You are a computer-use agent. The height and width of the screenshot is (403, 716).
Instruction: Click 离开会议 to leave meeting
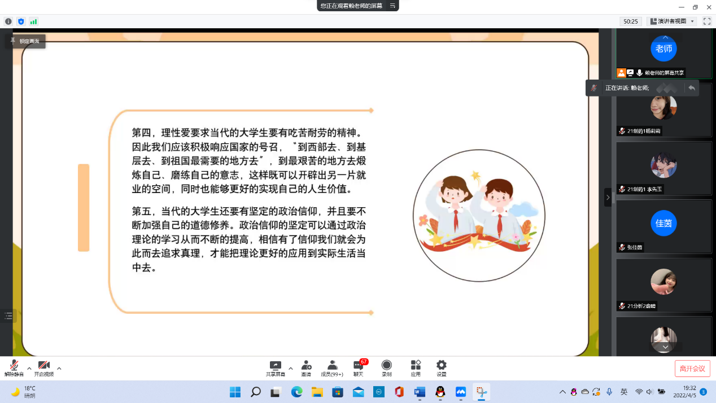tap(692, 369)
